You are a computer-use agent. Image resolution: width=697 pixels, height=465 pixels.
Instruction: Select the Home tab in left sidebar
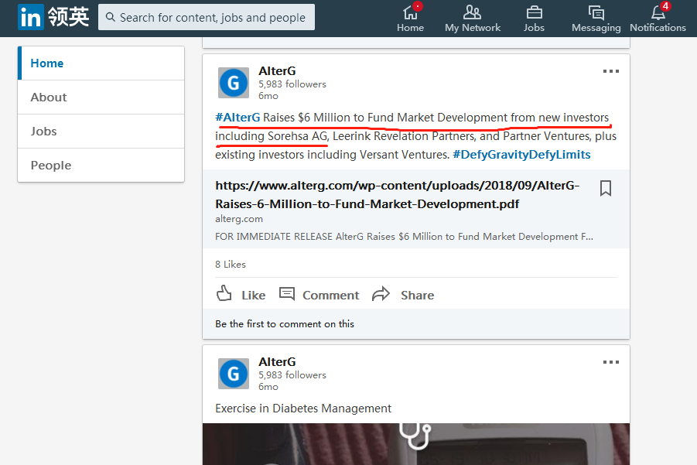click(101, 63)
